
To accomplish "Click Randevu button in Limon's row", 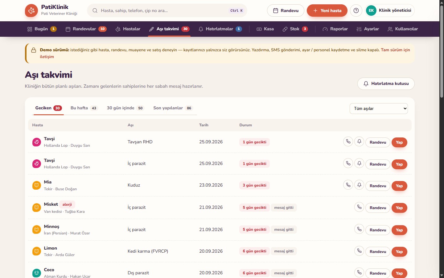I will coord(378,252).
